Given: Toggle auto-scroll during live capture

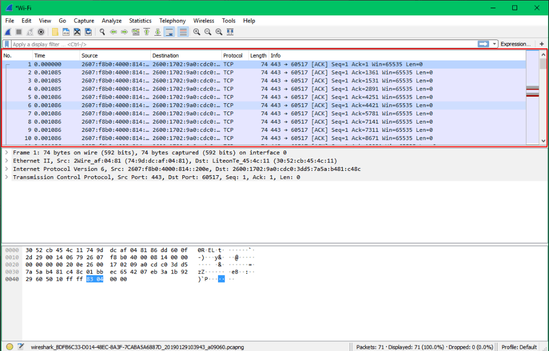Looking at the screenshot, I should pos(169,32).
